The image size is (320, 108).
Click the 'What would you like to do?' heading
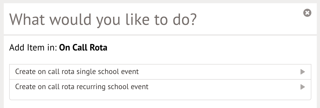point(103,19)
